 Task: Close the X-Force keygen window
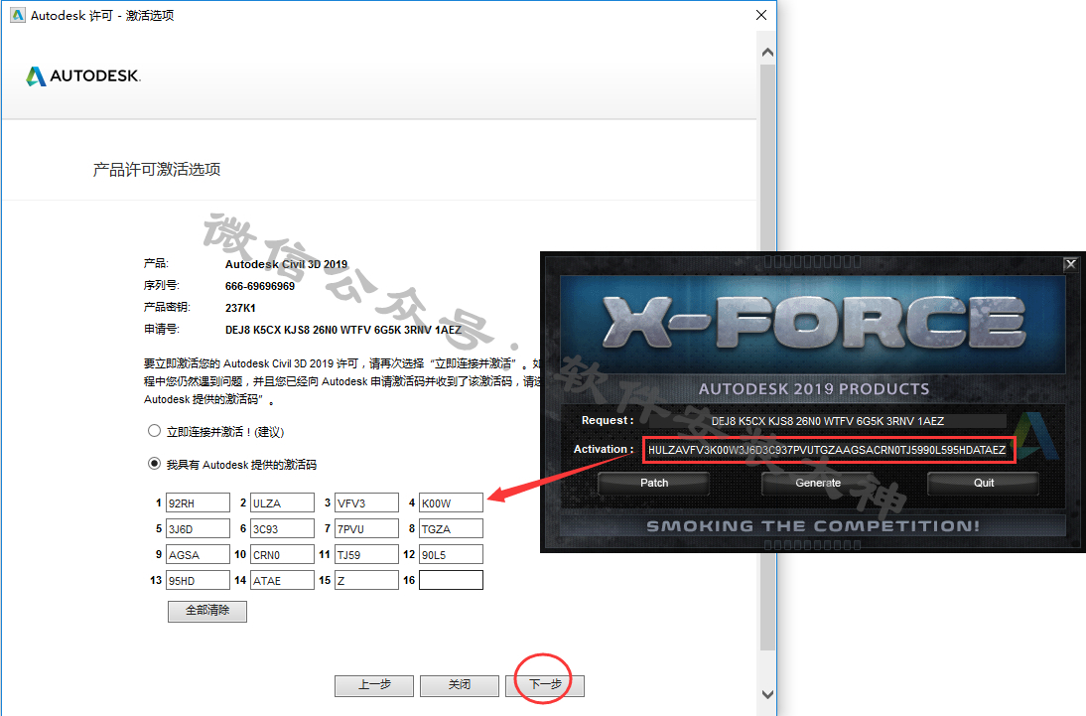pos(1070,264)
